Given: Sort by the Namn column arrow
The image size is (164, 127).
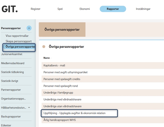Looking at the screenshot, I should pyautogui.click(x=51, y=58).
